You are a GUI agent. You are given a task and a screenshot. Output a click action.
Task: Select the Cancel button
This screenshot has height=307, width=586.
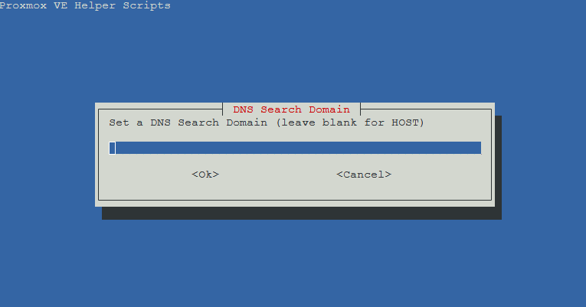364,175
